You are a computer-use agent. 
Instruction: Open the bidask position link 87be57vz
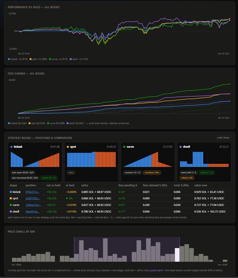click(x=32, y=192)
